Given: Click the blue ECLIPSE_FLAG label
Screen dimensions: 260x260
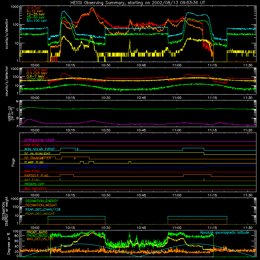Looking at the screenshot, I should (35, 167).
